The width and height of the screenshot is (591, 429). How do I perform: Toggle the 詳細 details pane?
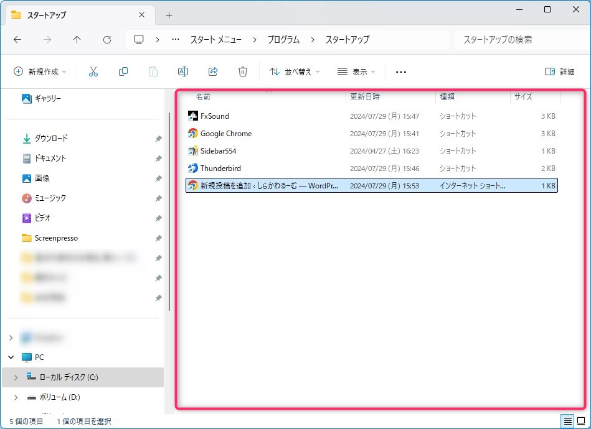point(559,71)
